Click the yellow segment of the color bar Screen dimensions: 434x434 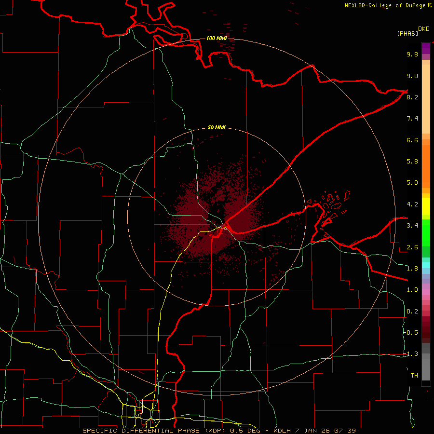click(x=426, y=206)
